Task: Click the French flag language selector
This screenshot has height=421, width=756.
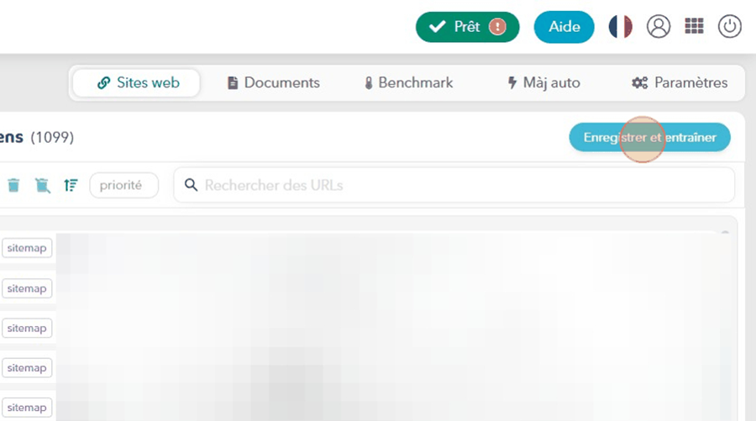Action: [x=621, y=27]
